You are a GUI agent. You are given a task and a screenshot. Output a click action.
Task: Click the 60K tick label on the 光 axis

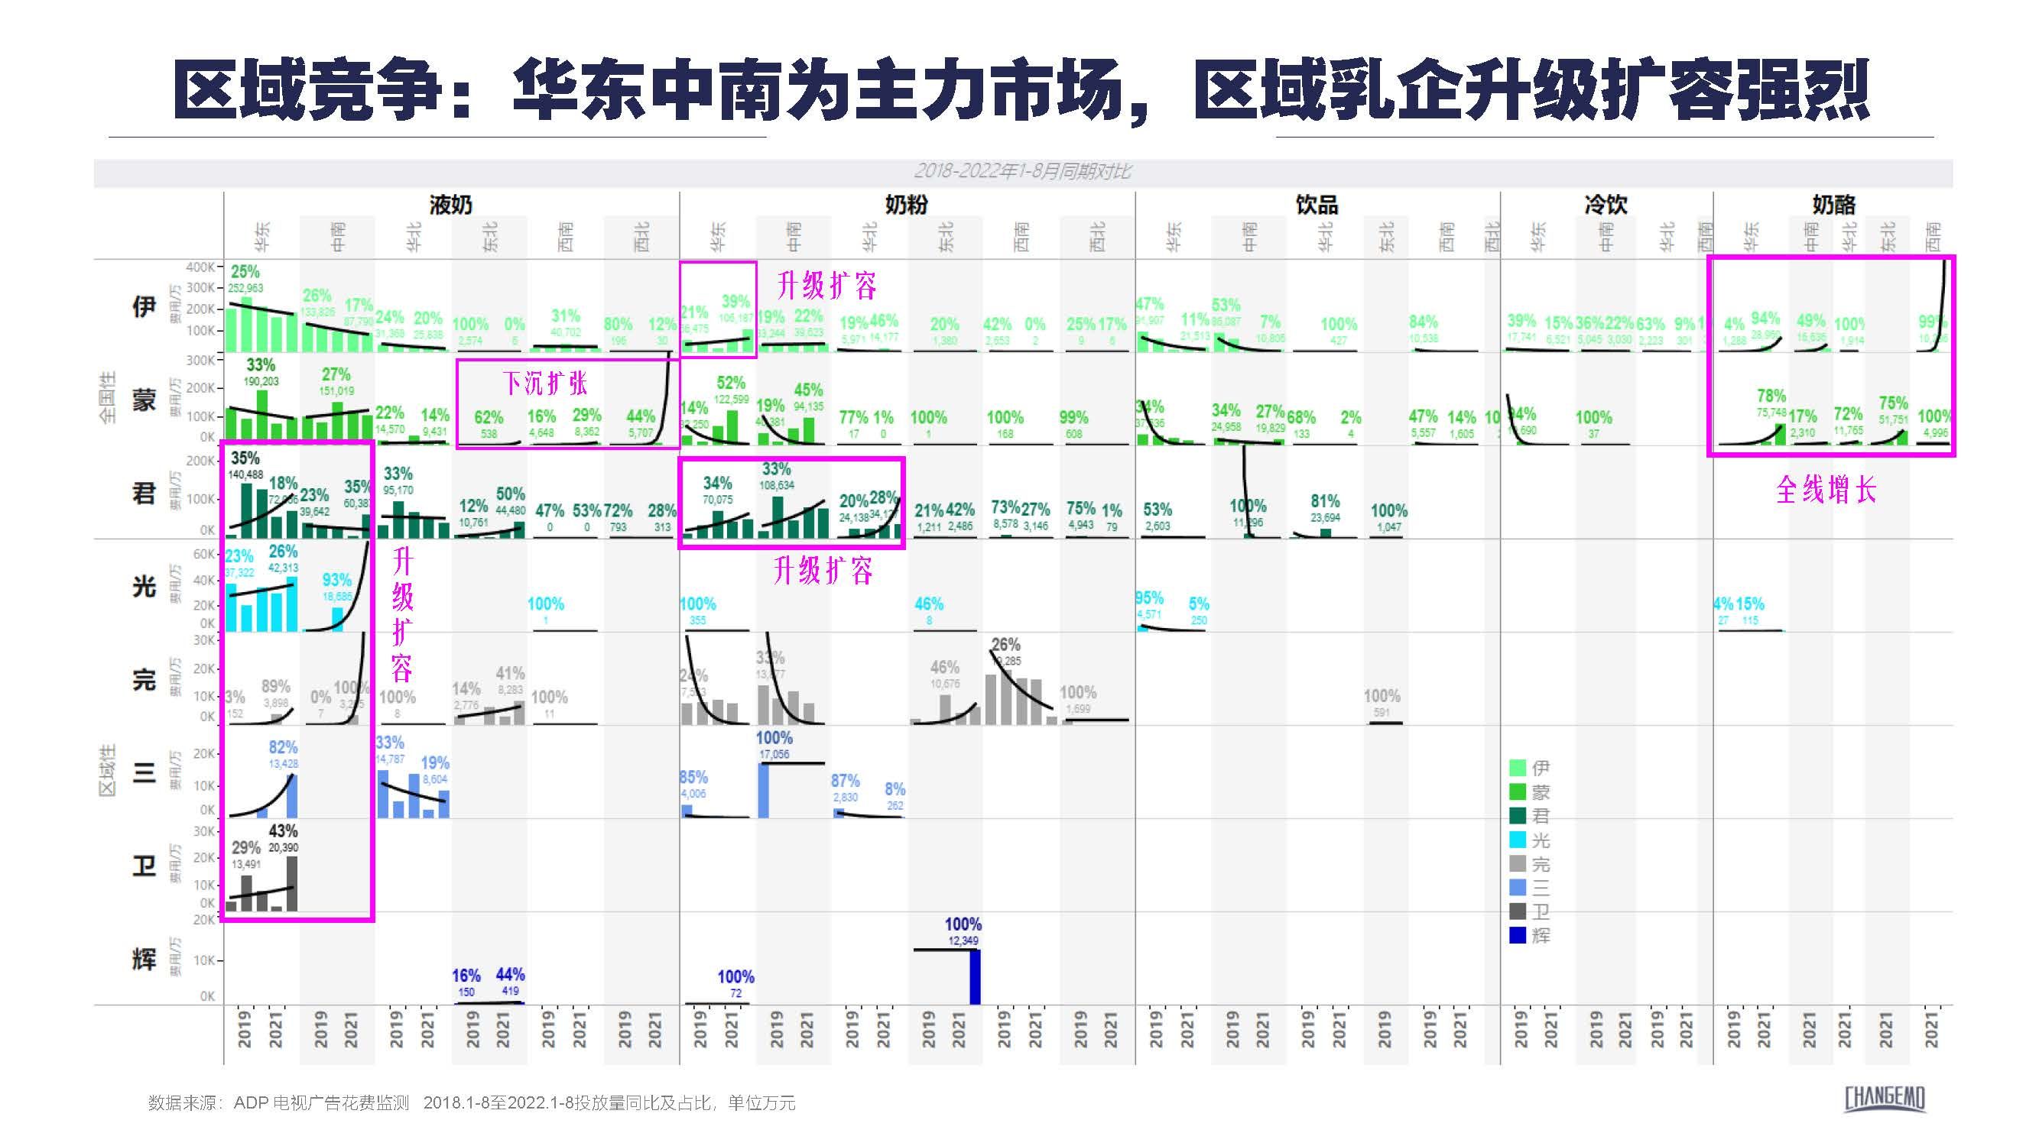[204, 554]
